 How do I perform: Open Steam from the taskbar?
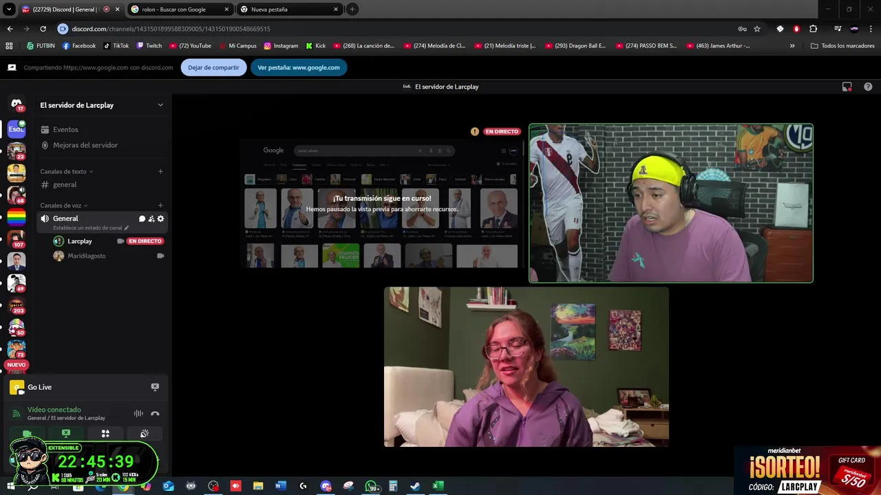[415, 486]
